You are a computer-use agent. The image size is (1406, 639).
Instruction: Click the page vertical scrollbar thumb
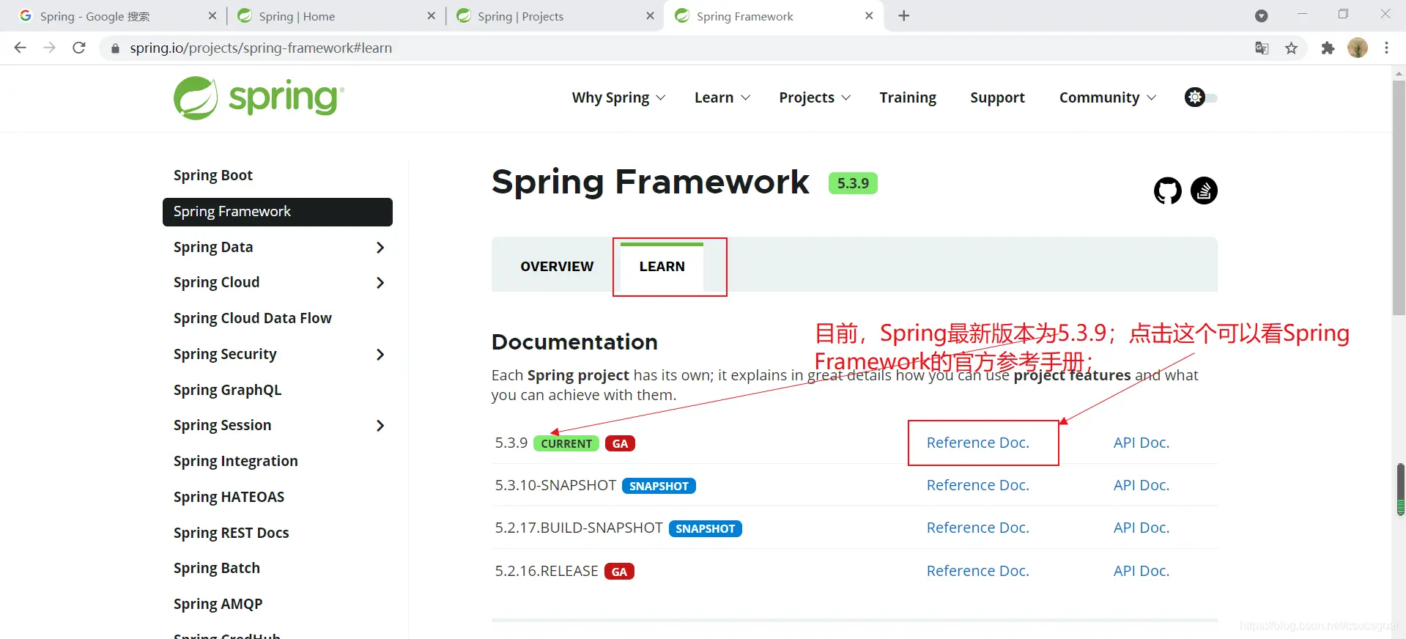coord(1399,198)
